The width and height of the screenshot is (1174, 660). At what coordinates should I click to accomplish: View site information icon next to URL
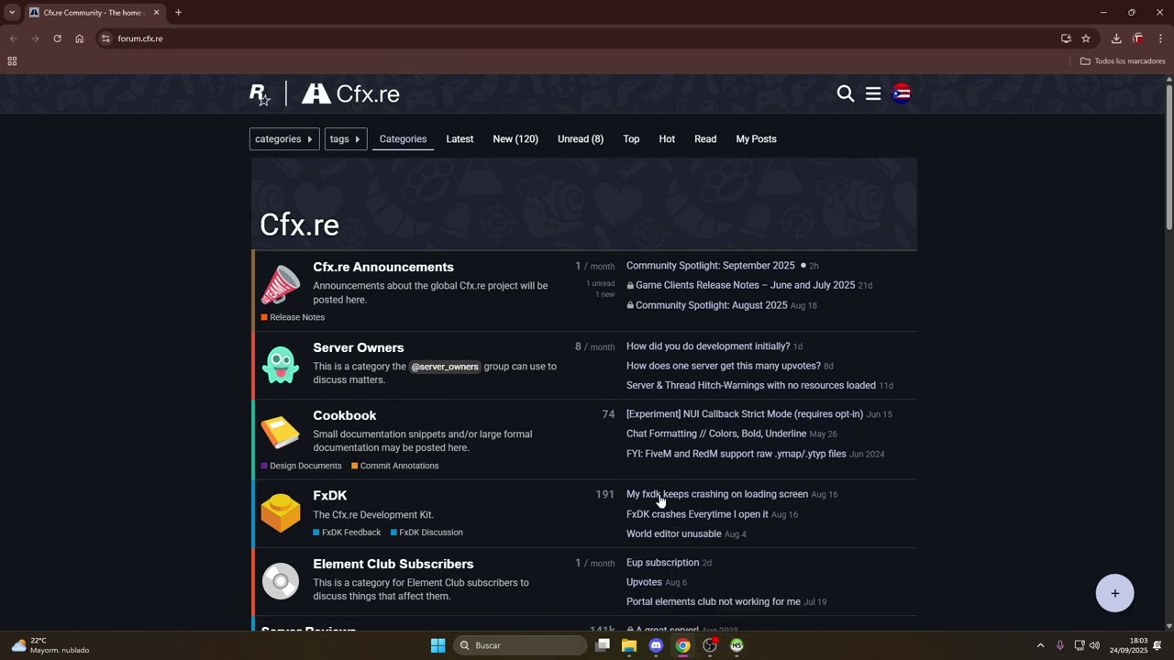point(106,38)
